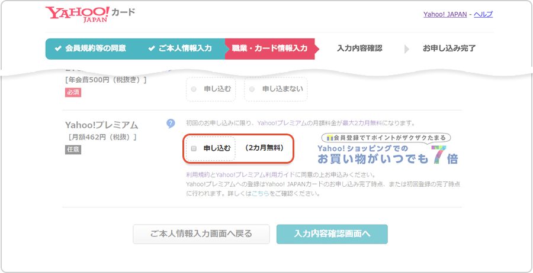Open the Yahoo! JAPAN link
The image size is (533, 273).
coord(445,14)
